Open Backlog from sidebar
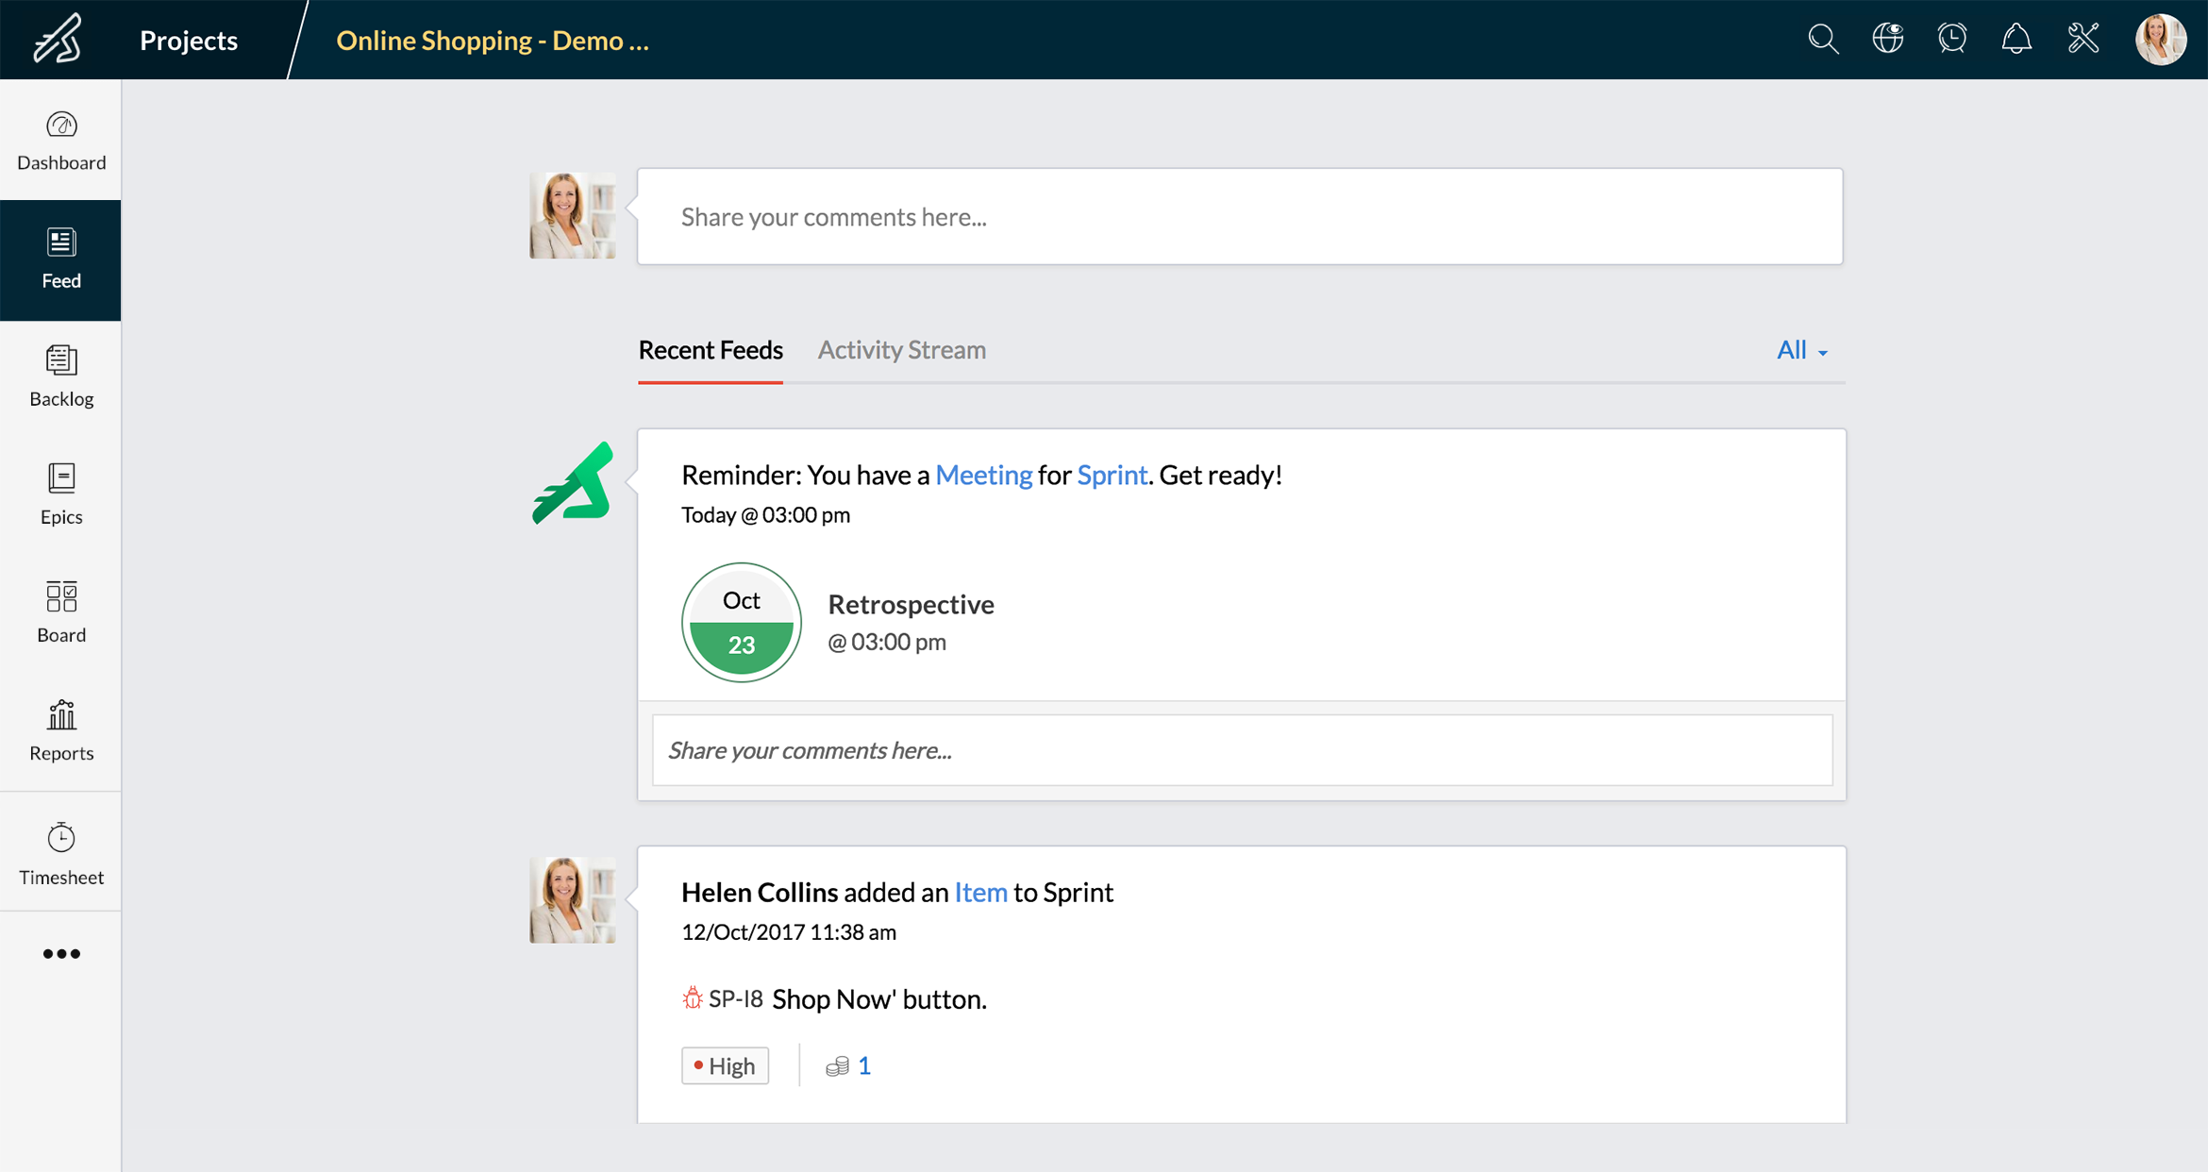 (x=61, y=377)
